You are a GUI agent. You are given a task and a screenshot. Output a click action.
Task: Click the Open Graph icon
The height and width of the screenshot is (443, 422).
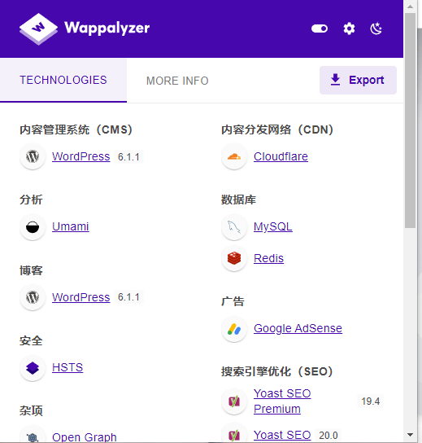point(33,436)
